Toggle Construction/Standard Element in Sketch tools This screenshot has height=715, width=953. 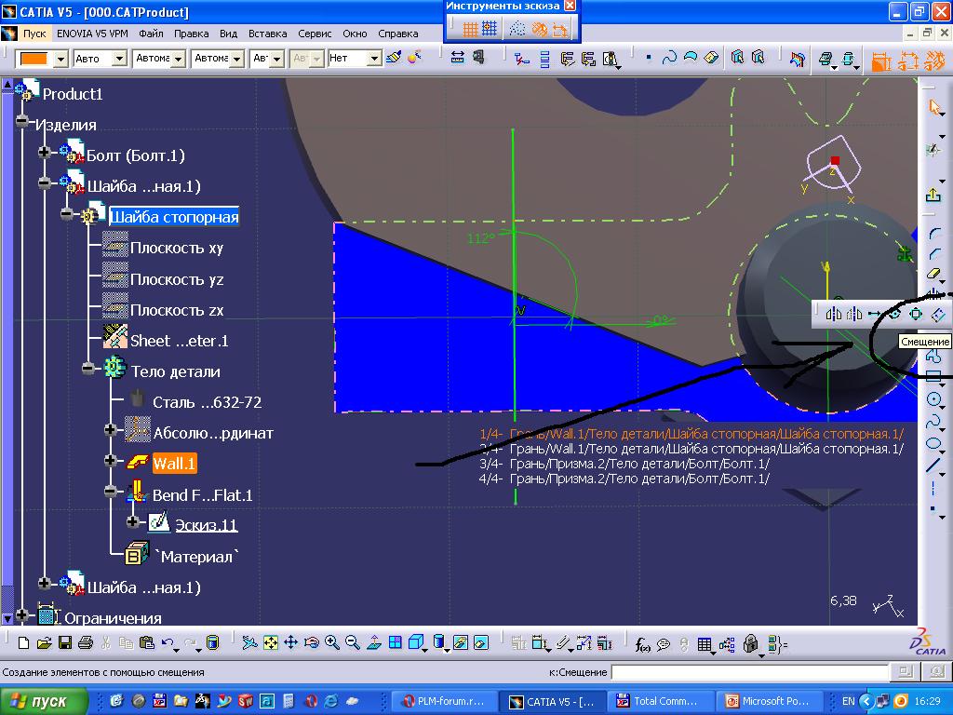[x=517, y=29]
